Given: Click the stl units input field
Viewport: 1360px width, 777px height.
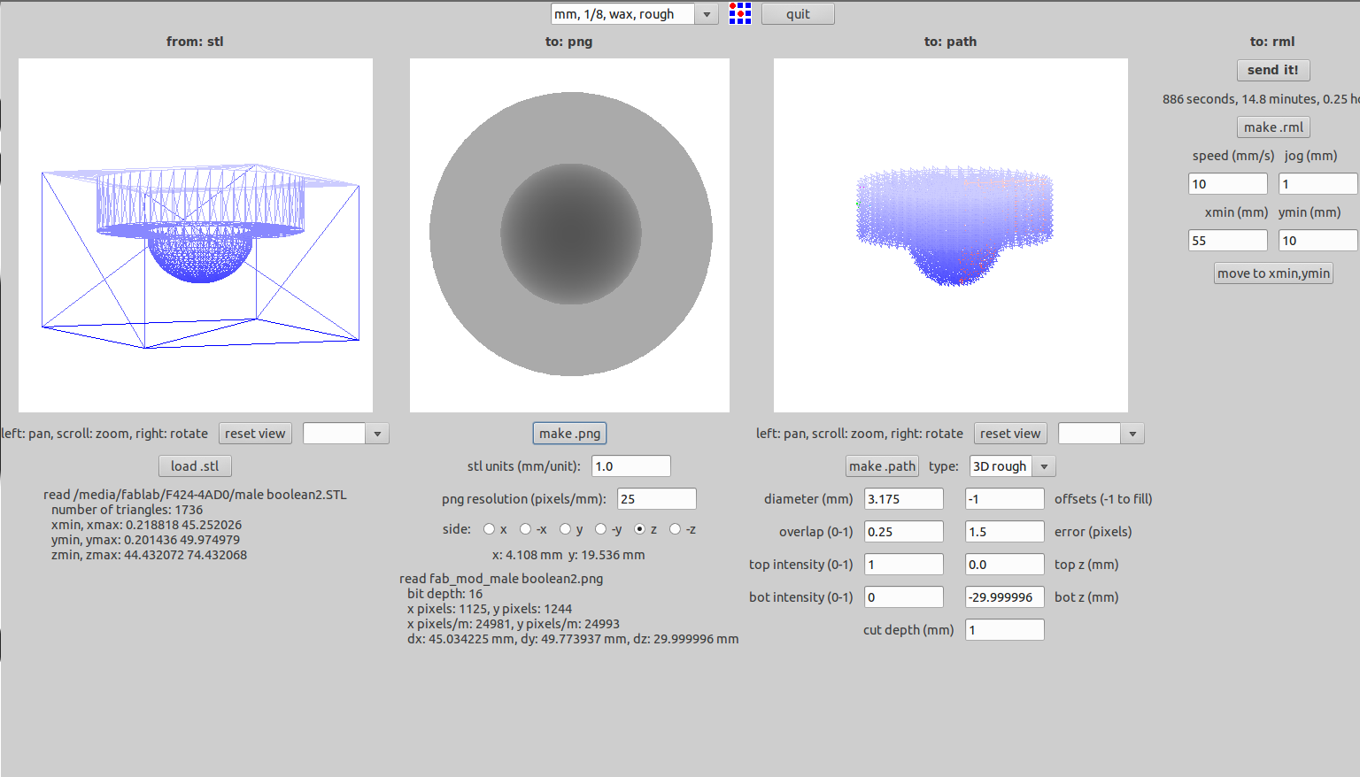Looking at the screenshot, I should pos(630,466).
